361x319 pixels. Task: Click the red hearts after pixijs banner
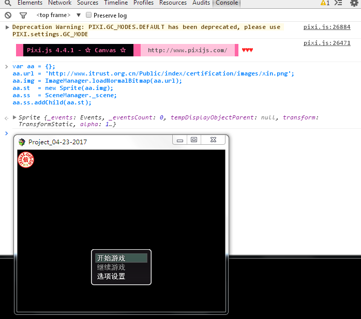(x=247, y=50)
